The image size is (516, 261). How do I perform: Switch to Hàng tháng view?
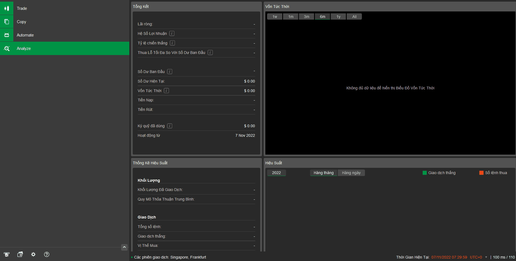(324, 173)
